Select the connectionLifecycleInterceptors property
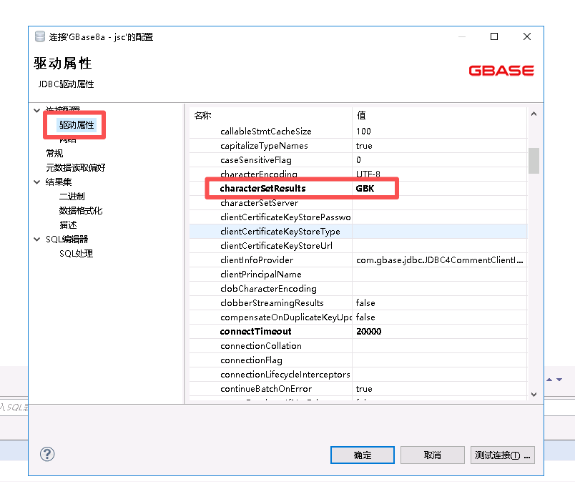Image resolution: width=575 pixels, height=489 pixels. (285, 375)
